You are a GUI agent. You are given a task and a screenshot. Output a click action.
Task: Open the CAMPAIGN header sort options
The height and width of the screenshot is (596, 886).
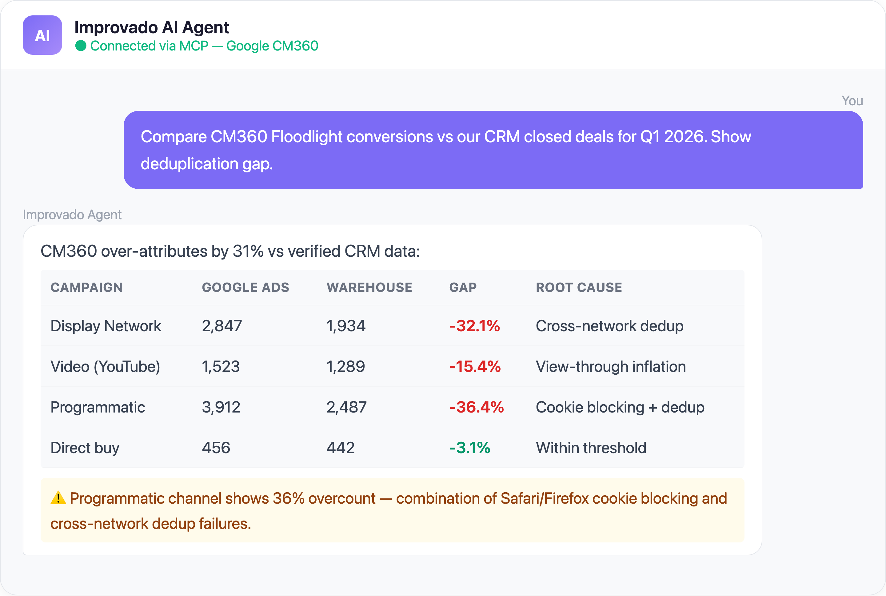(86, 287)
